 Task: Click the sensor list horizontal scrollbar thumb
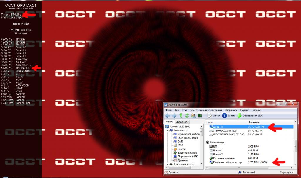[239, 167]
